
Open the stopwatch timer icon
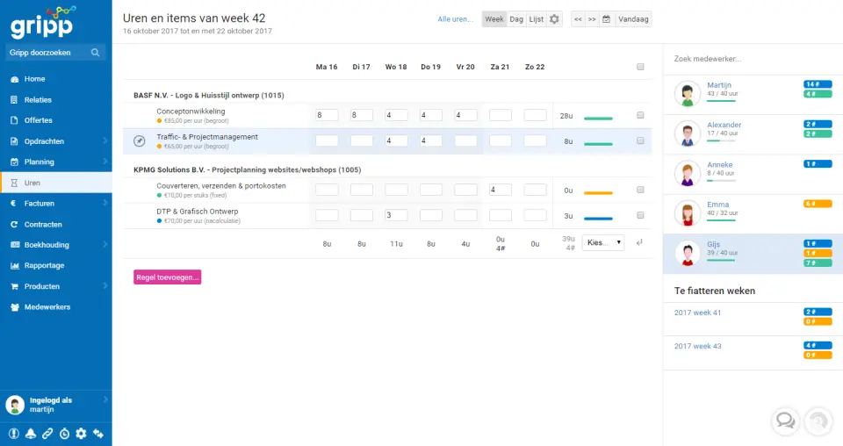[x=64, y=433]
